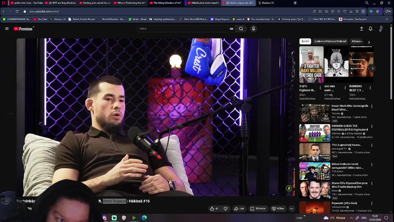This screenshot has height=222, width=394.
Task: Switch to the Many Murders of Jeff tab
Action: click(166, 3)
